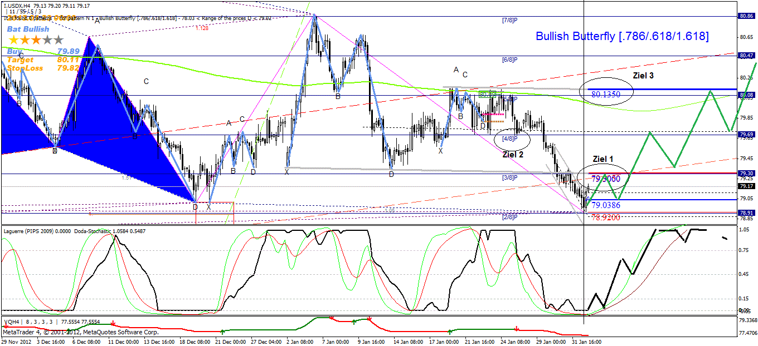Click the 79.3368 sub-panel scale value
This screenshot has width=758, height=346.
[748, 320]
